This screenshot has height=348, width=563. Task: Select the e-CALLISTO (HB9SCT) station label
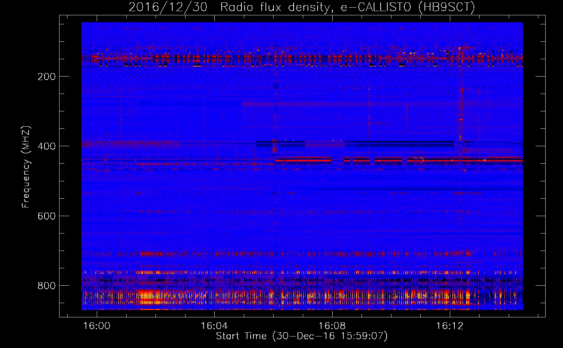[x=407, y=7]
